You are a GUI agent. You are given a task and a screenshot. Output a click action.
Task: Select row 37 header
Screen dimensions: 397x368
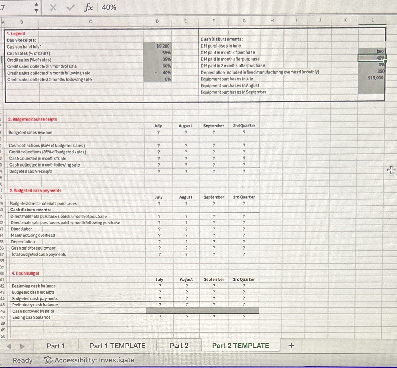tap(2, 254)
